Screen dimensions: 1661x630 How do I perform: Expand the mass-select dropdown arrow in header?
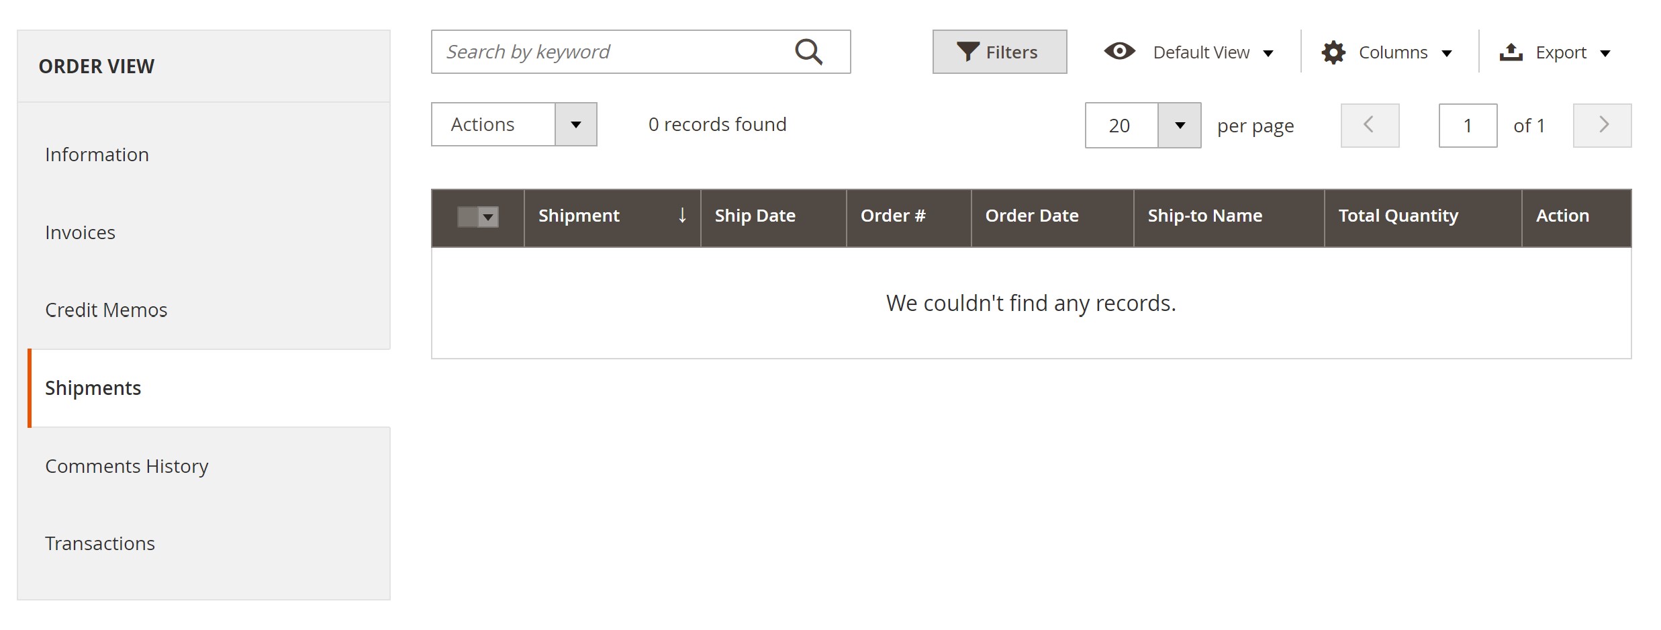(x=489, y=217)
